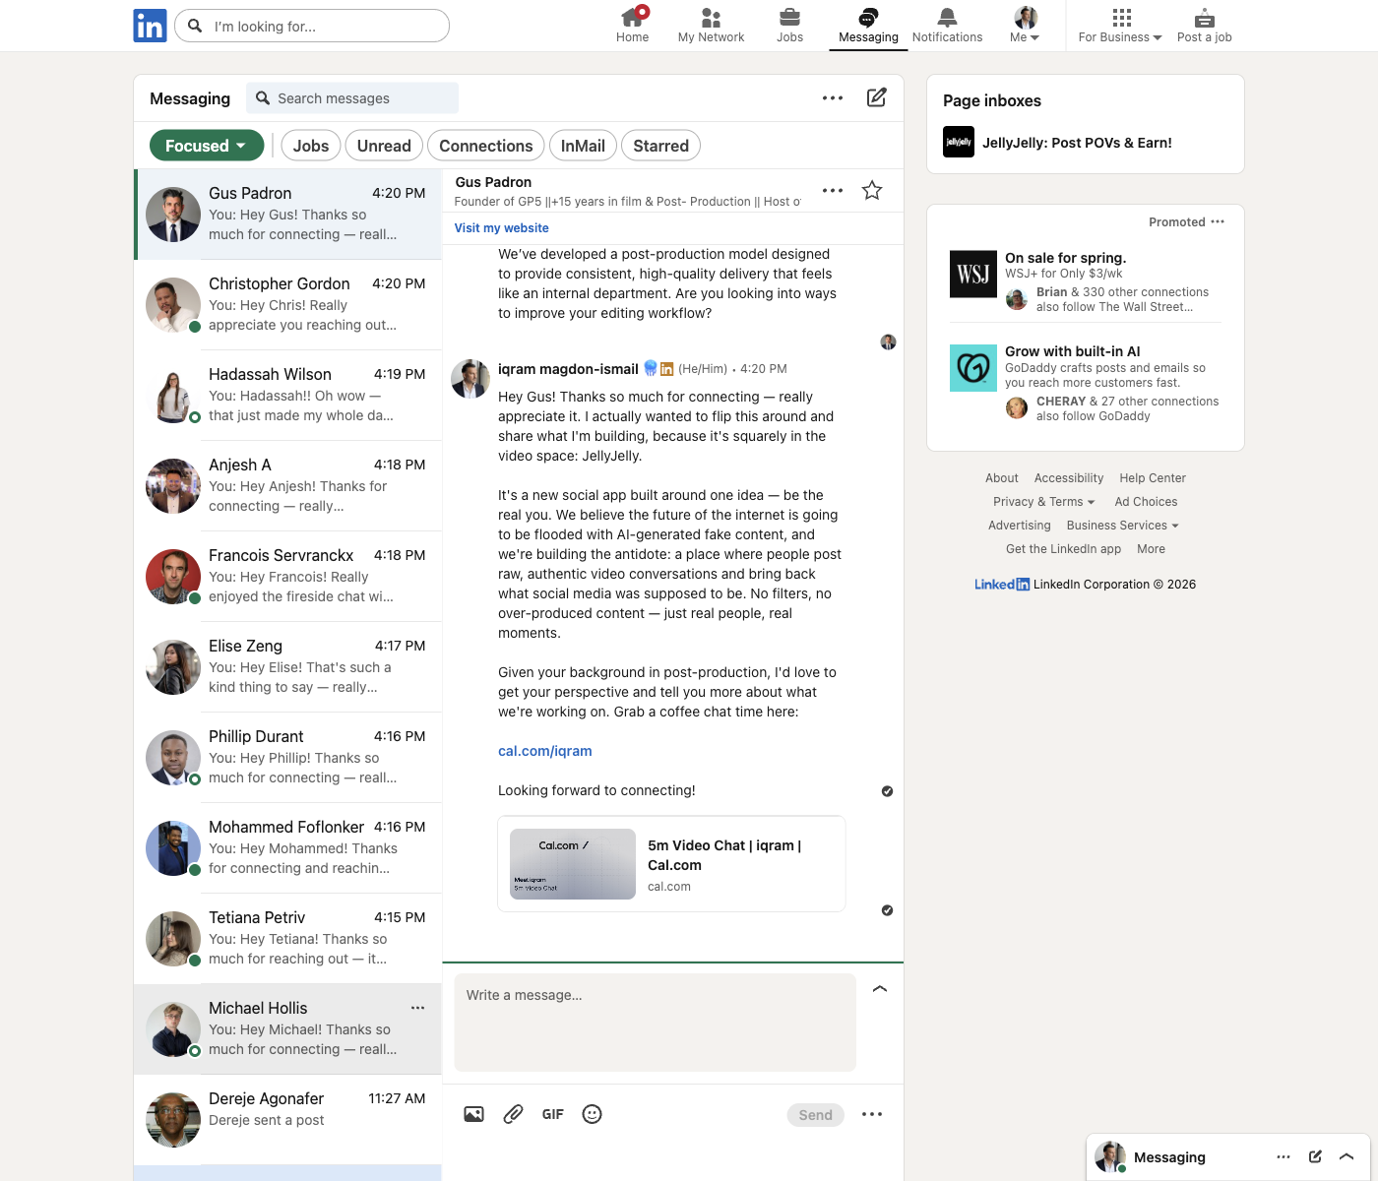Open Christopher Gordon conversation
This screenshot has height=1181, width=1378.
(287, 304)
